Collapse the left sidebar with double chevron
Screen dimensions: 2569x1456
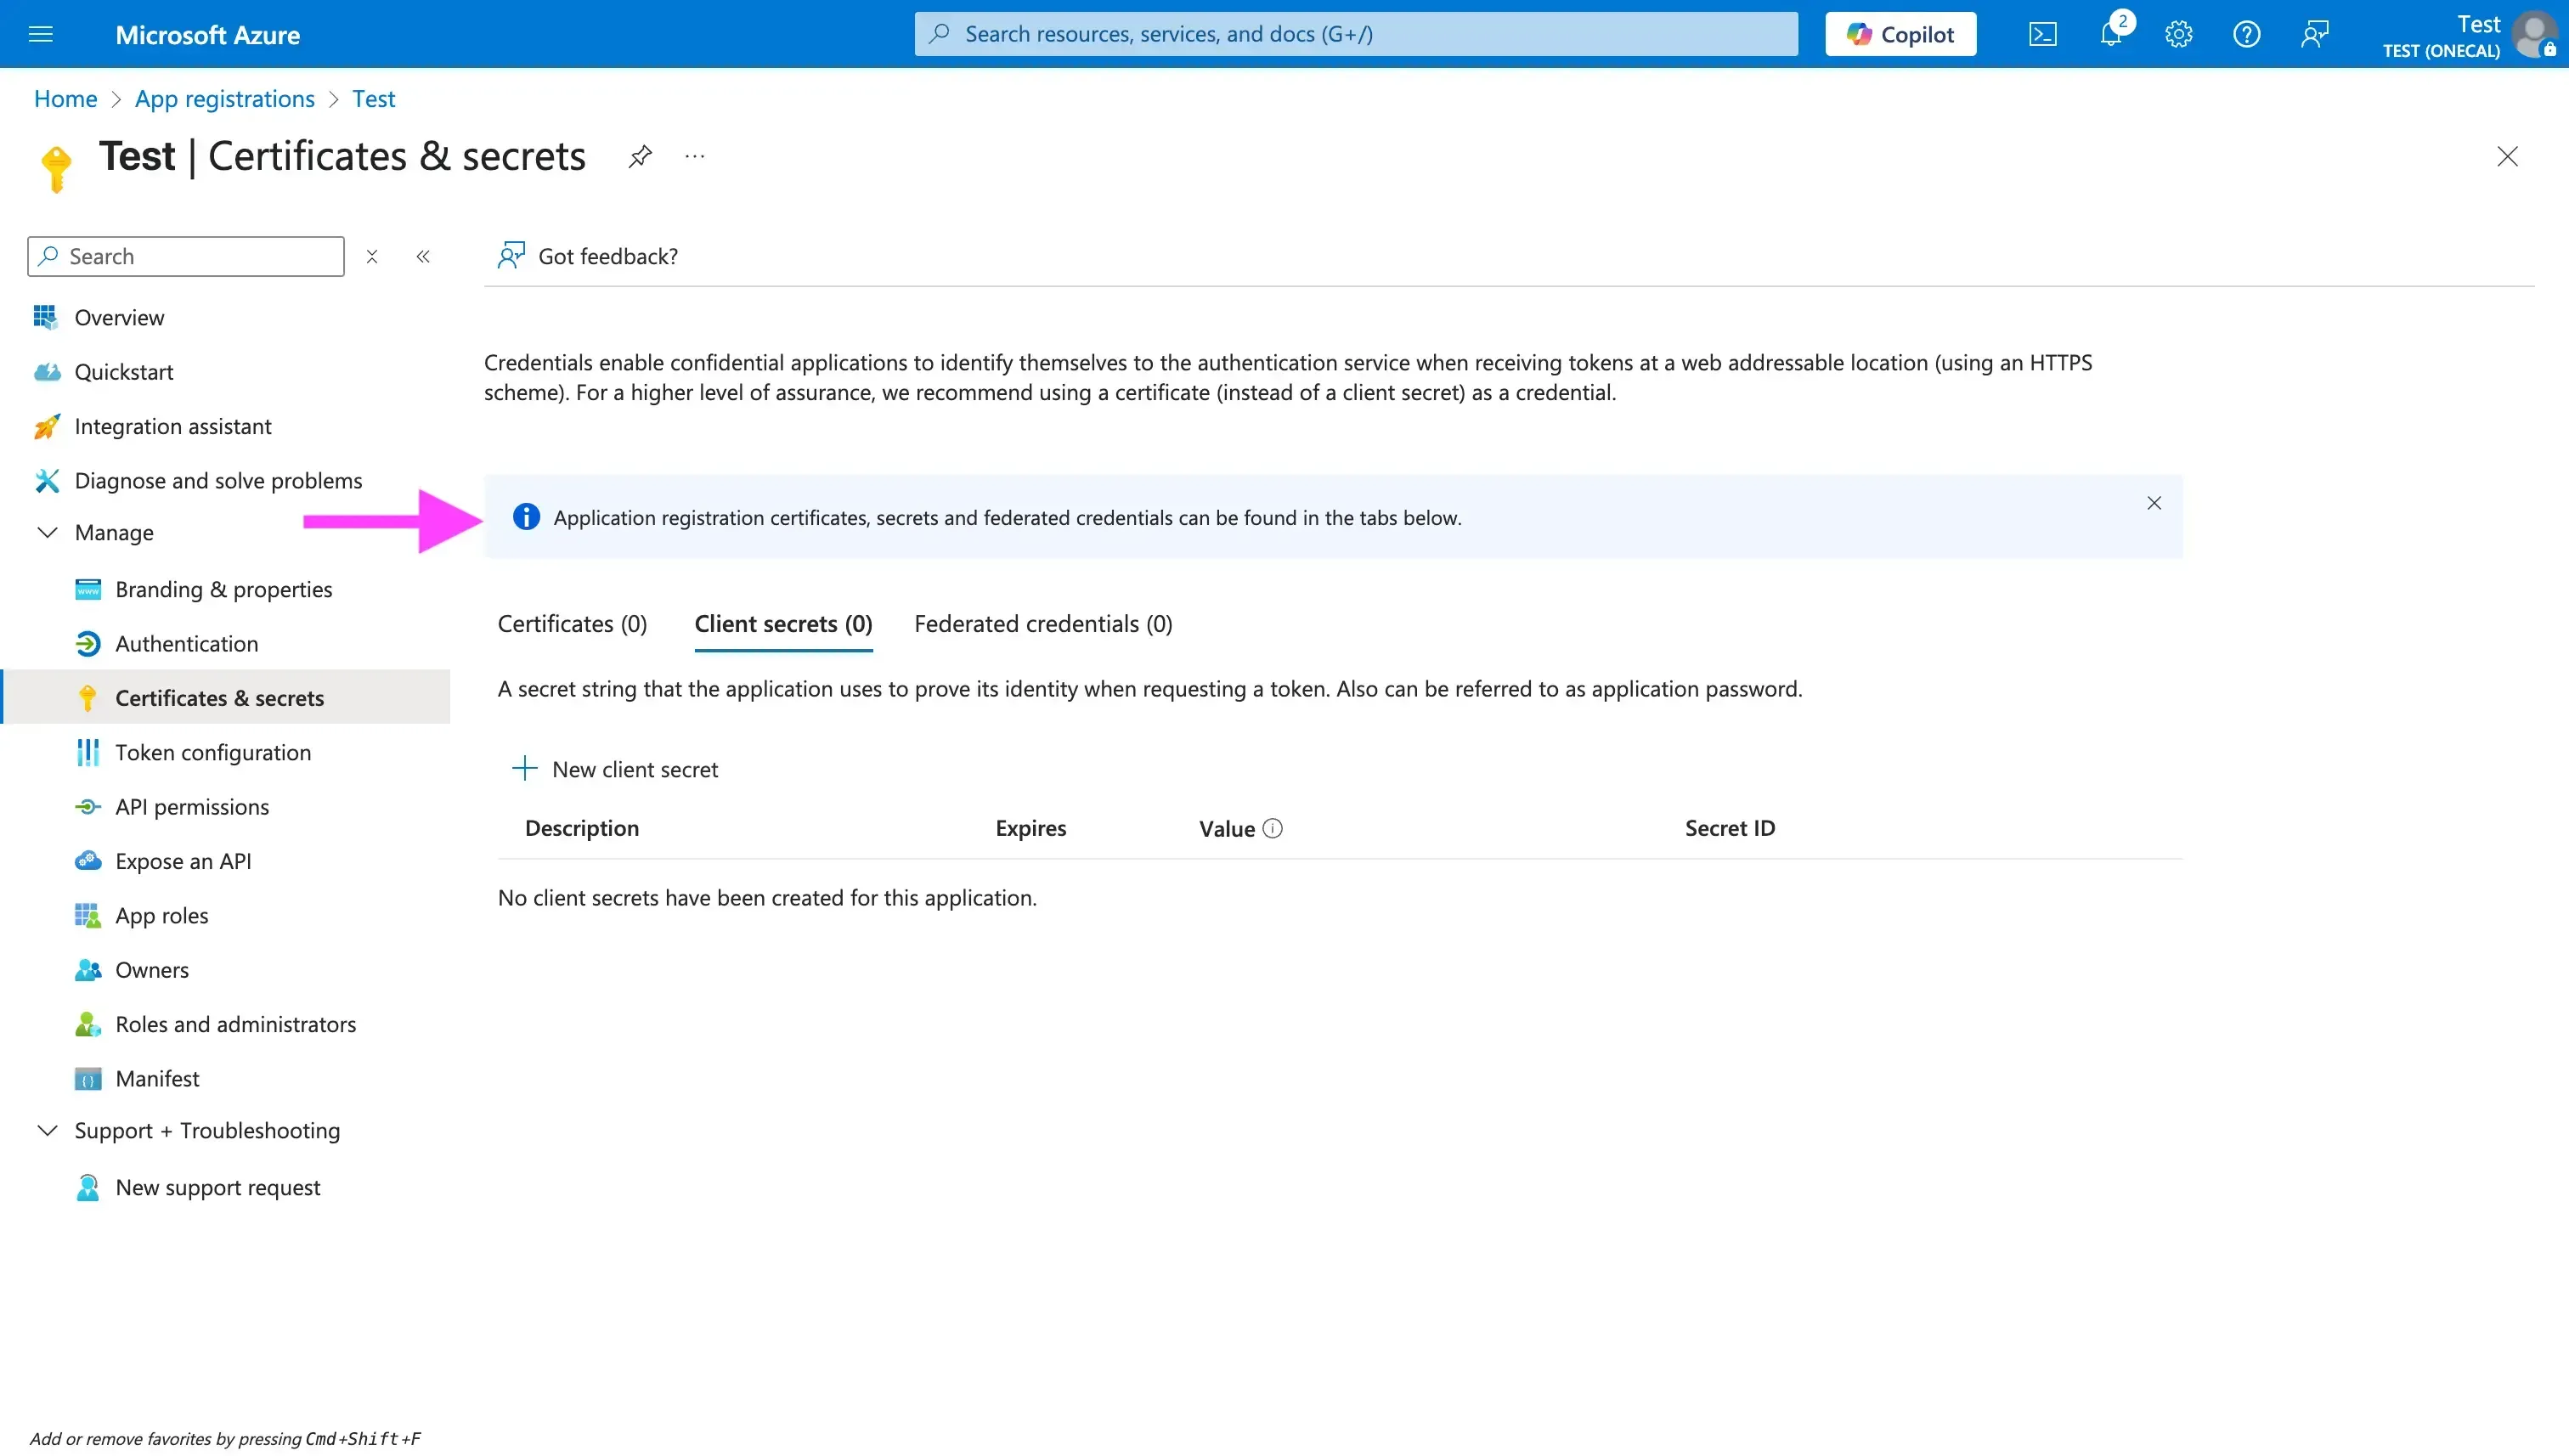pos(423,256)
